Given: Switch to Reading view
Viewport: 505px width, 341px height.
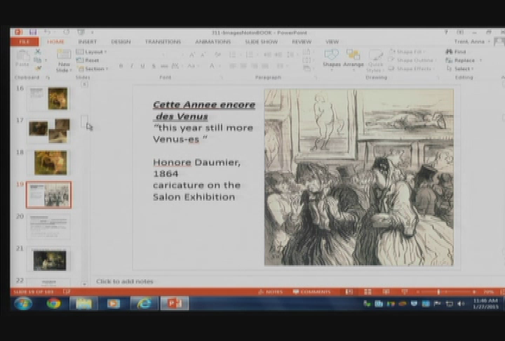Looking at the screenshot, I should pos(386,292).
